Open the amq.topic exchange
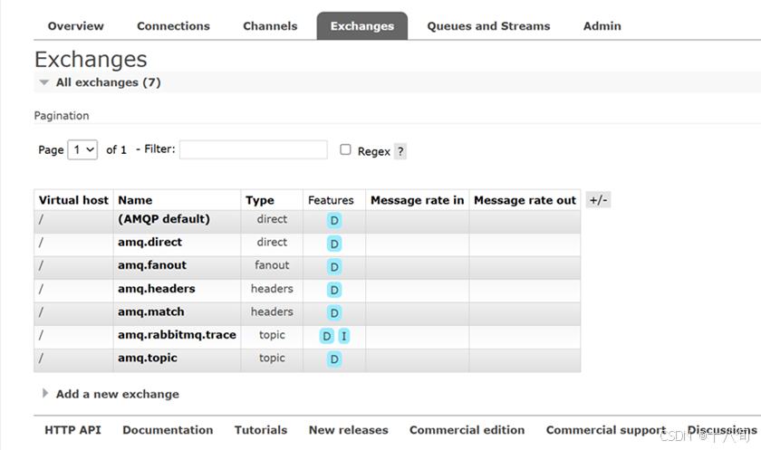 click(x=148, y=358)
